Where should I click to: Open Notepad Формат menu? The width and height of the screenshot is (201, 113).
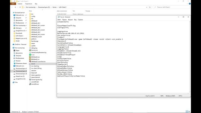(70, 20)
